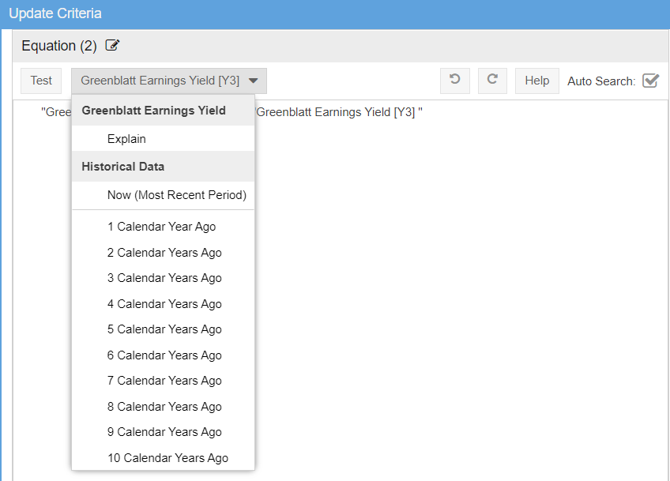Open the Help button
The width and height of the screenshot is (670, 481).
click(x=536, y=81)
